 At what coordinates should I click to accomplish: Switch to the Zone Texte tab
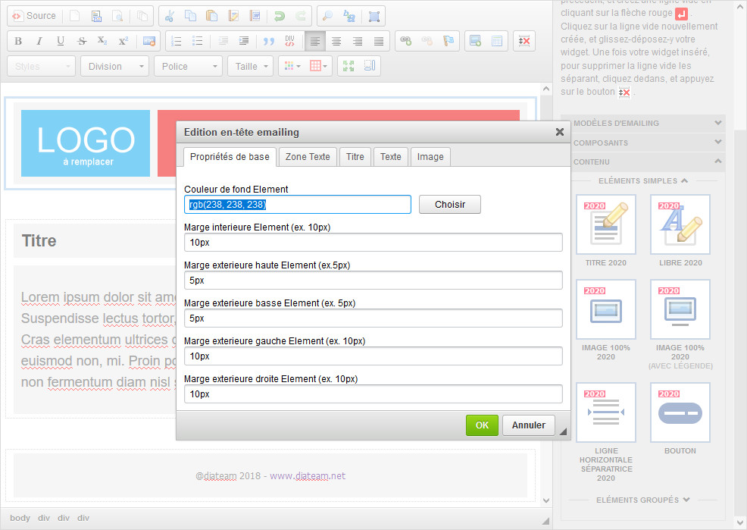point(307,157)
